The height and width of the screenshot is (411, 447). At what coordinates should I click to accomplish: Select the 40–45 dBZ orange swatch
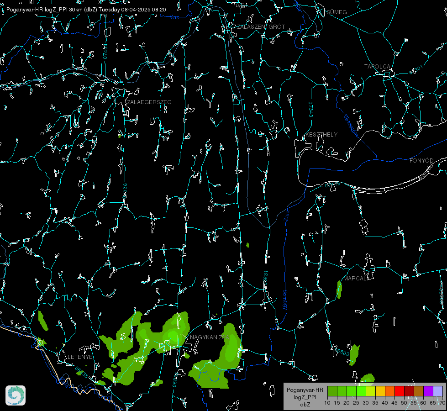click(x=390, y=391)
